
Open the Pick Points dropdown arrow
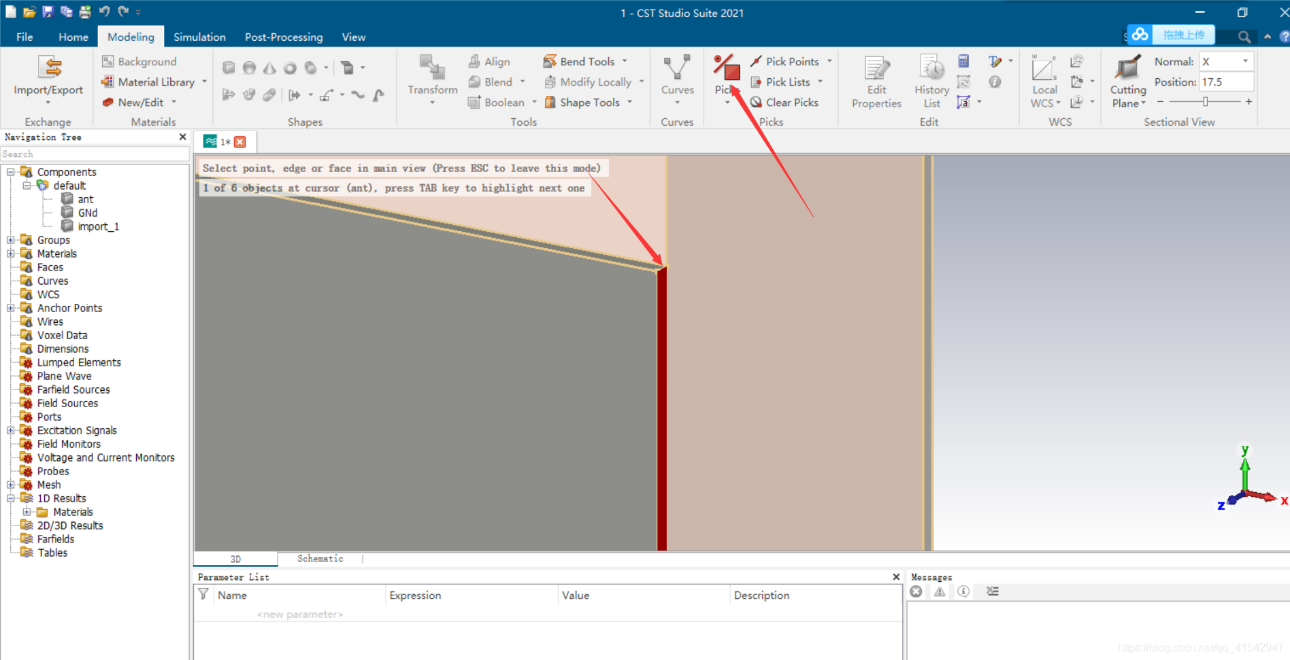pos(829,61)
